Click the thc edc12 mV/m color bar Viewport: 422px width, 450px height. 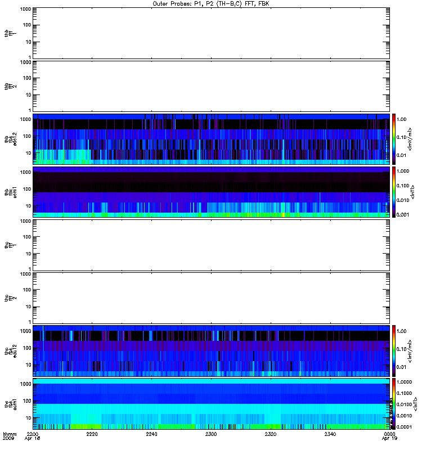394,350
